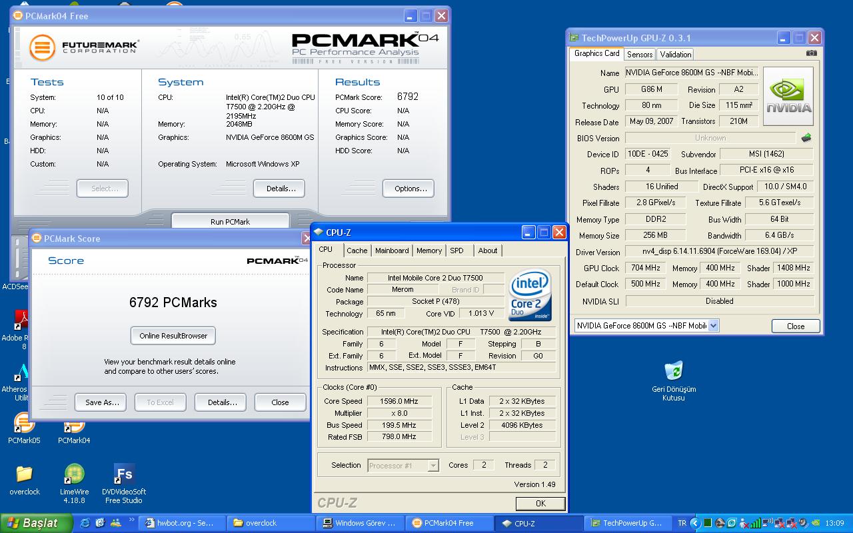
Task: Click the Intel Core 2 Duo logo in CPU-Z
Action: 530,295
